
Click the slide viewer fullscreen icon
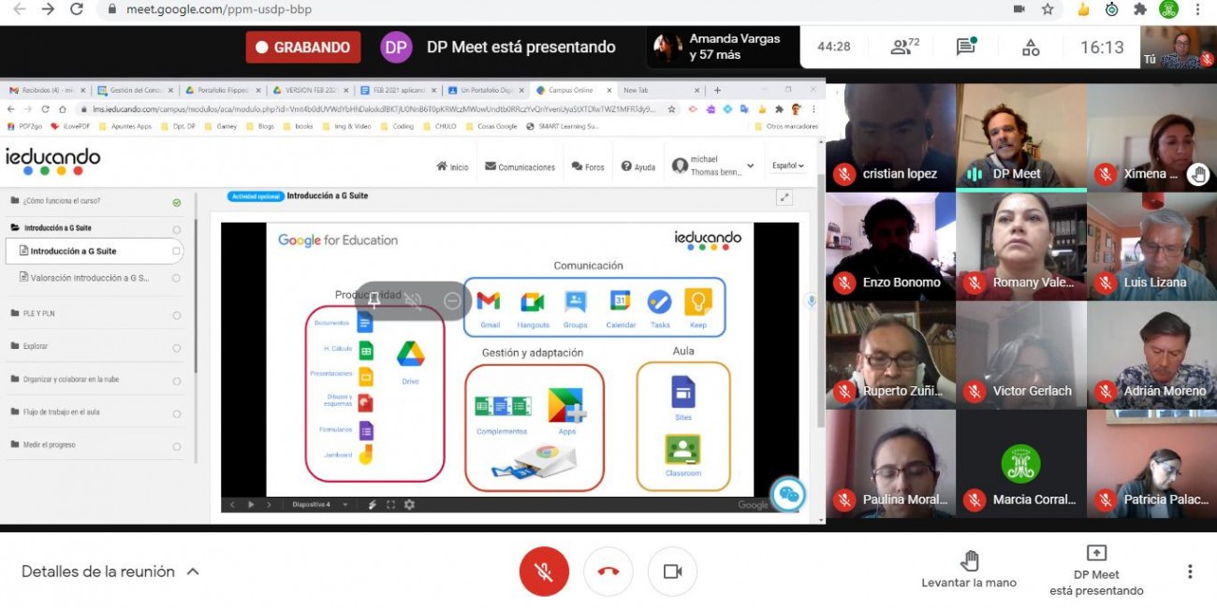[391, 504]
